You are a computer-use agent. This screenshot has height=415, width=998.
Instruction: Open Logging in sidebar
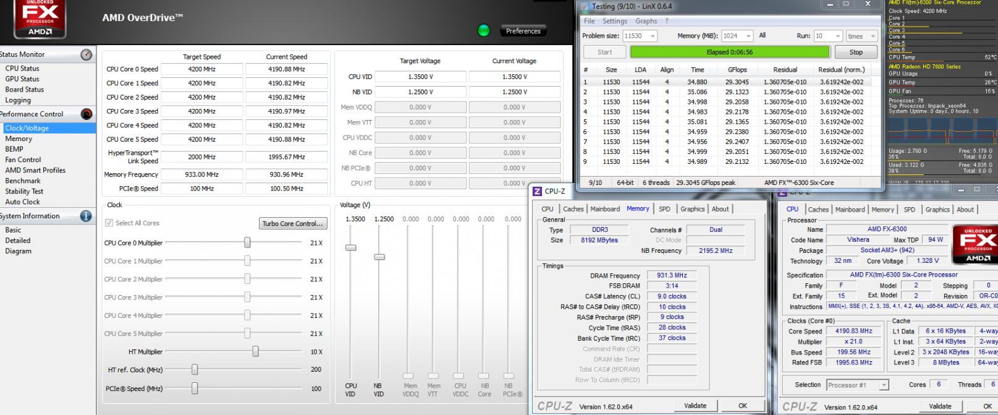pos(18,100)
